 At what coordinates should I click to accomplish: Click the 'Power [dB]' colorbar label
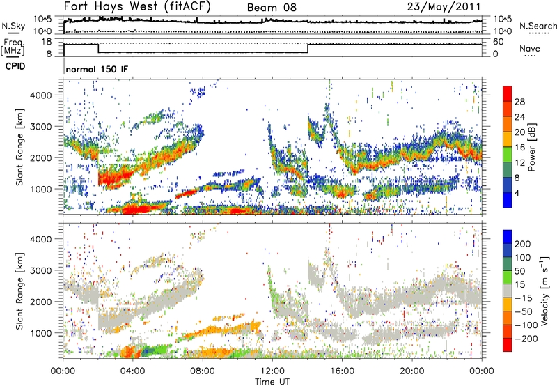[531, 147]
